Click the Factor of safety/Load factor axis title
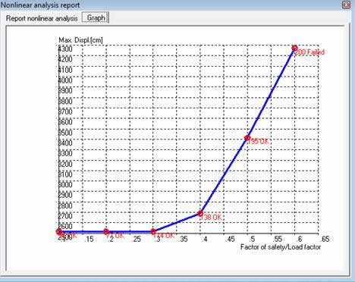The image size is (355, 282). click(281, 247)
